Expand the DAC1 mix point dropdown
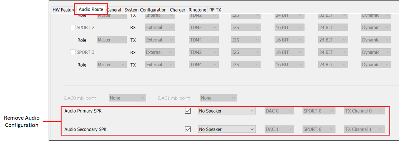The image size is (400, 141). 218,98
